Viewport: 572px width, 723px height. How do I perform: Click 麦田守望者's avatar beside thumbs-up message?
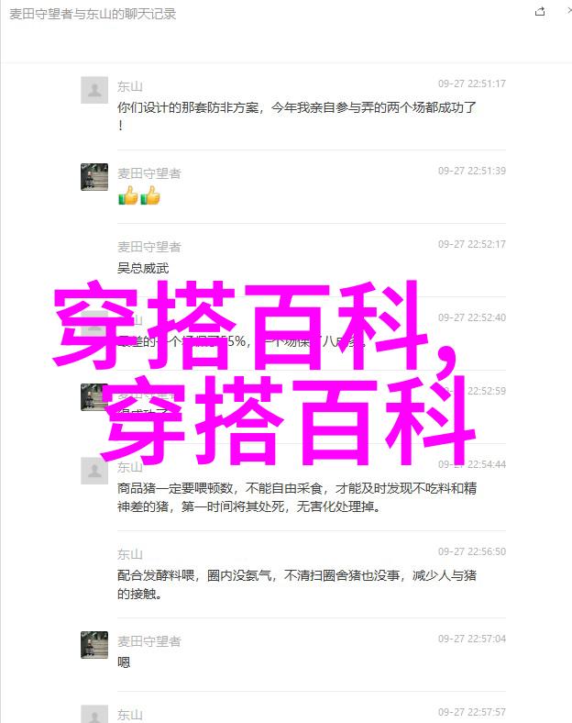94,176
